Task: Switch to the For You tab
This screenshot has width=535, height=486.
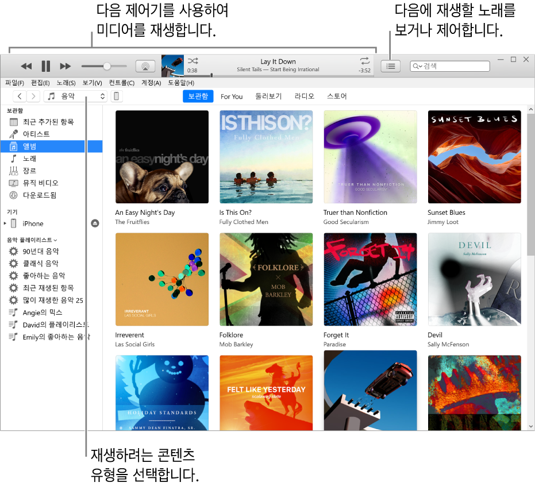Action: [x=232, y=97]
